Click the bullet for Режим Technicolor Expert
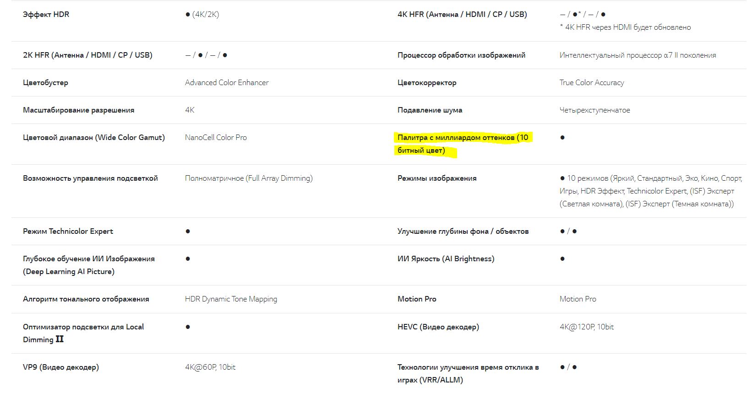 [x=188, y=231]
